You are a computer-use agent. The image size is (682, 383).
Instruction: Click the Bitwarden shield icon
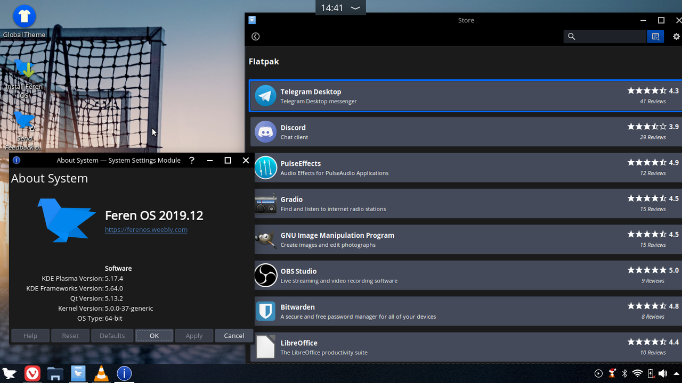tap(265, 311)
